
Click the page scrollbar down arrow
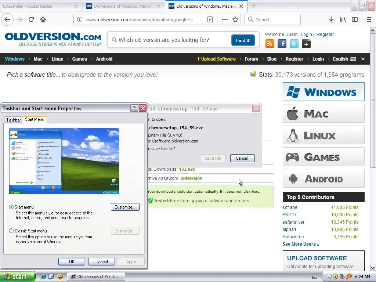click(373, 268)
